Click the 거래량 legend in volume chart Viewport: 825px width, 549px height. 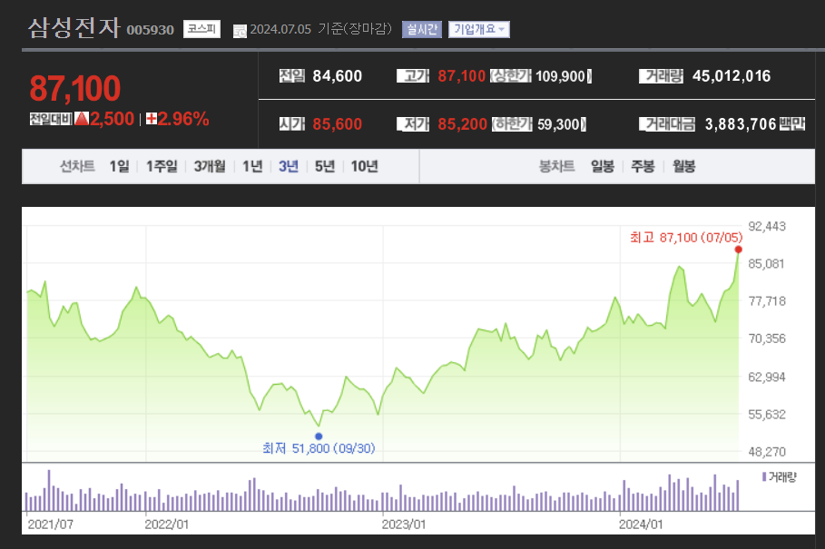tap(780, 477)
